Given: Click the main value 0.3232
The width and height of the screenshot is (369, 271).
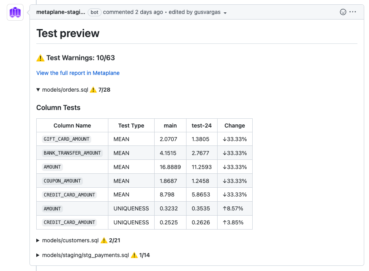Looking at the screenshot, I should (x=169, y=208).
